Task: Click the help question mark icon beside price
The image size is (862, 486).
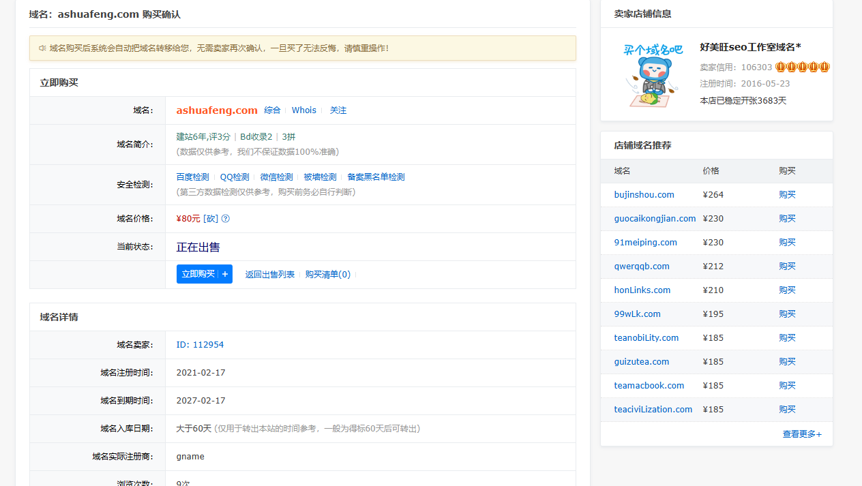Action: point(226,219)
